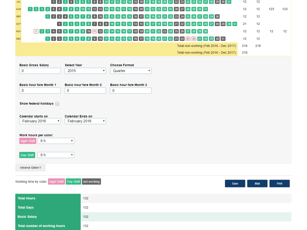The width and height of the screenshot is (307, 230).
Task: Toggle November 30 day cell
Action: pyautogui.click(x=205, y=31)
